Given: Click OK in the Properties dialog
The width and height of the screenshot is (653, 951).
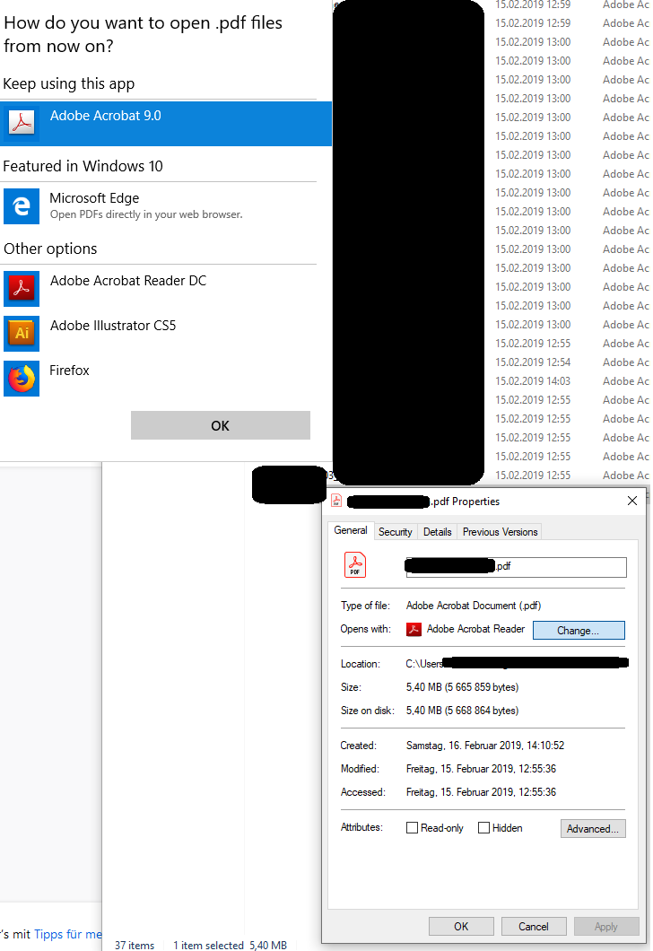Looking at the screenshot, I should click(x=461, y=927).
